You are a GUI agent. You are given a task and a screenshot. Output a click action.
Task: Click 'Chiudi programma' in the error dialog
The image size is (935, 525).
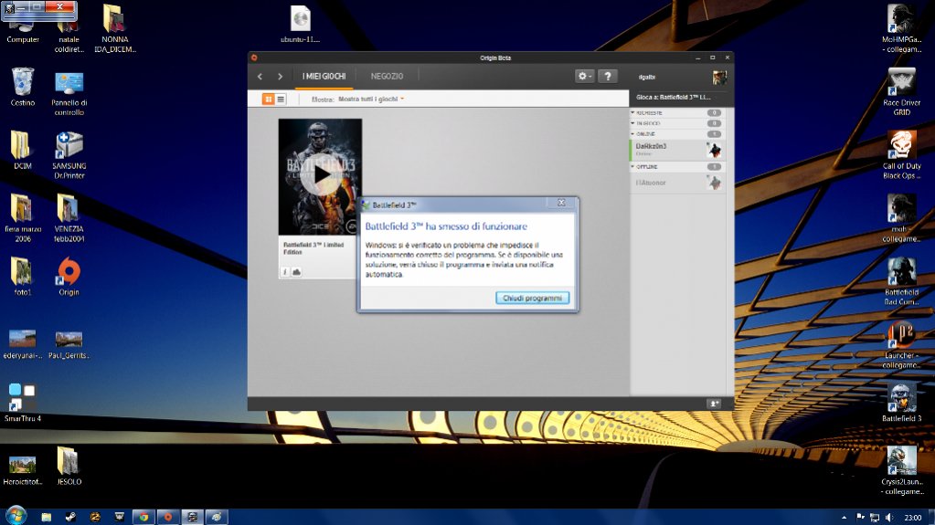(533, 298)
